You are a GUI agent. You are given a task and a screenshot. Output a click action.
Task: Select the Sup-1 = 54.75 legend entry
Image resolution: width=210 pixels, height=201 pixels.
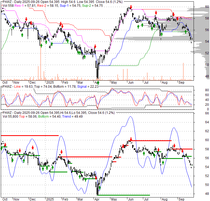pyautogui.click(x=70, y=6)
